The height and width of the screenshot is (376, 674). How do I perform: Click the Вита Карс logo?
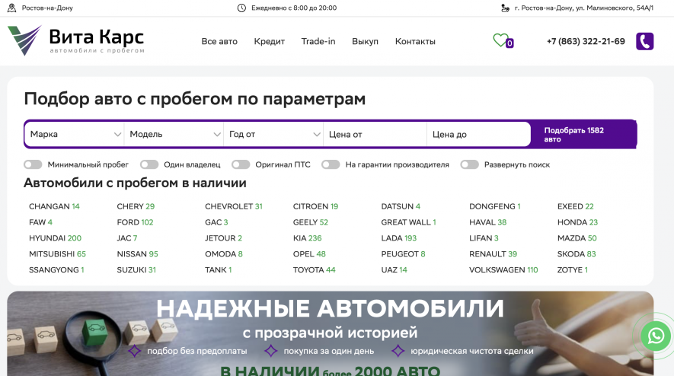(75, 40)
